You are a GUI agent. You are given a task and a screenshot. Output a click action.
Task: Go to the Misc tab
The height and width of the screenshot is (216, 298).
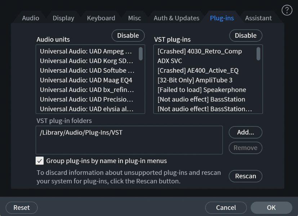pyautogui.click(x=134, y=18)
